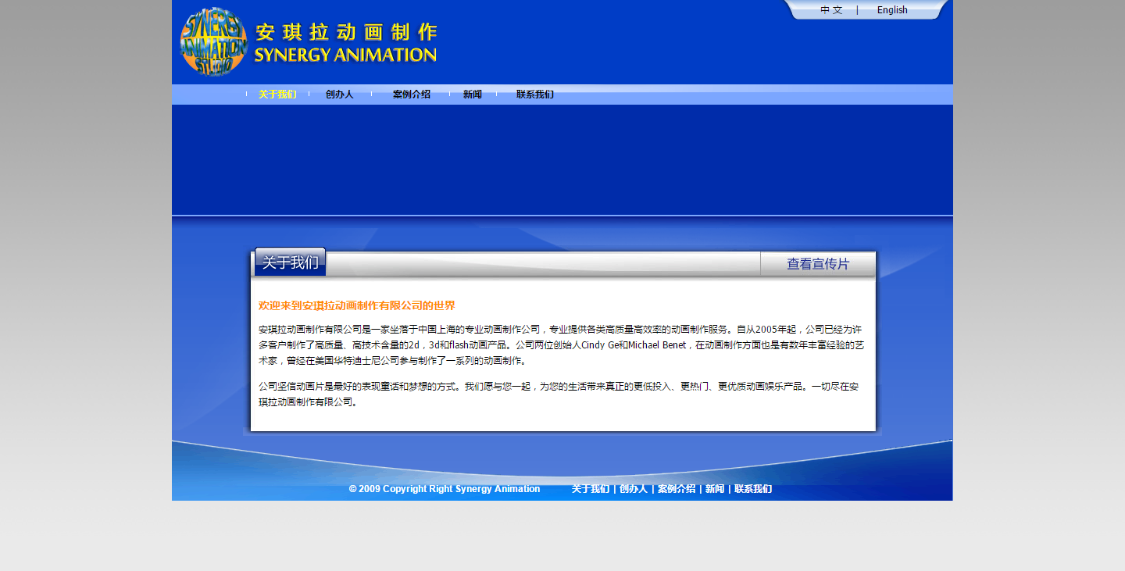Open the 创办人 navigation menu item
The width and height of the screenshot is (1125, 571).
click(340, 95)
